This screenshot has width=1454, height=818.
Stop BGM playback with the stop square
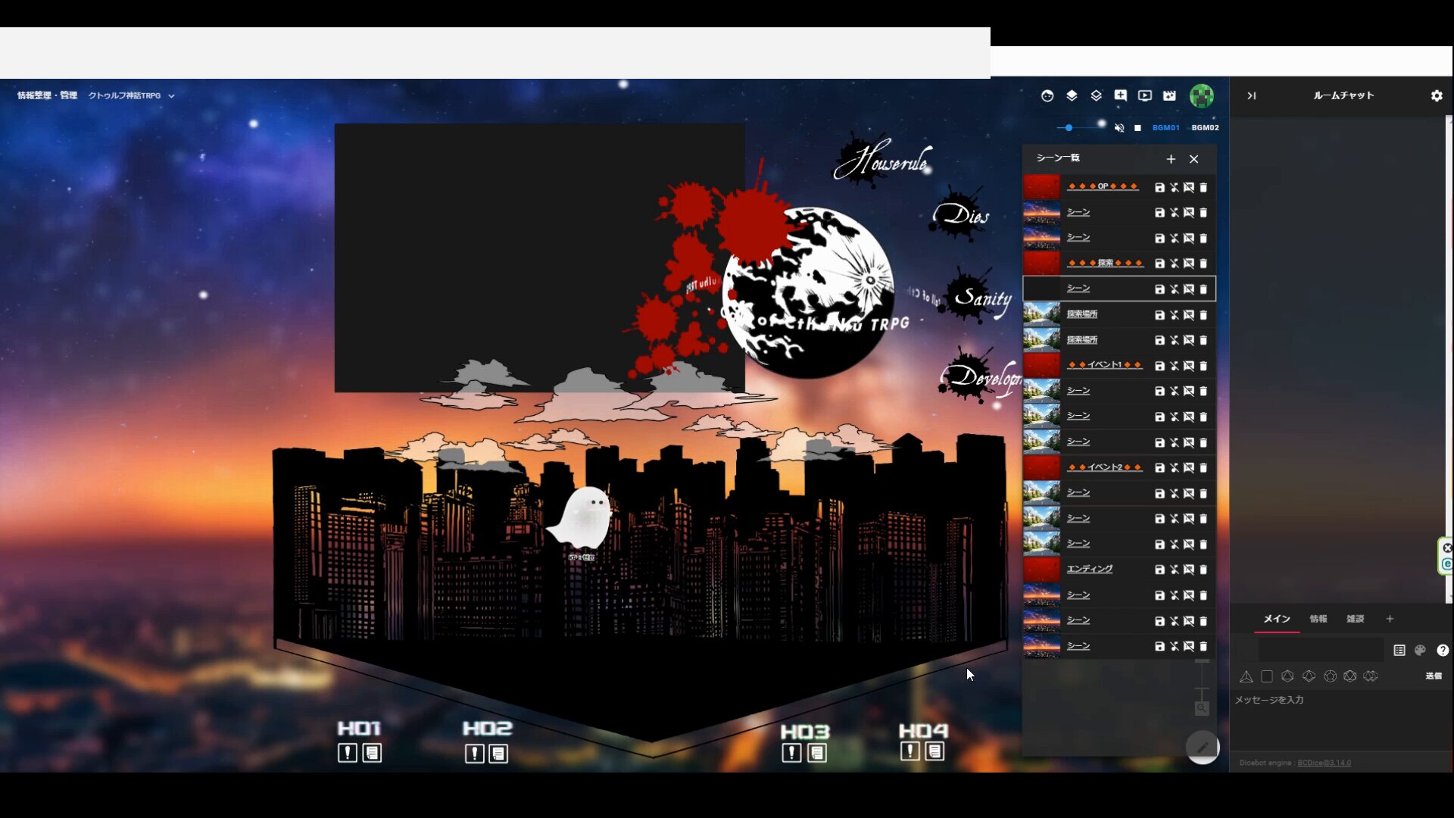1137,128
